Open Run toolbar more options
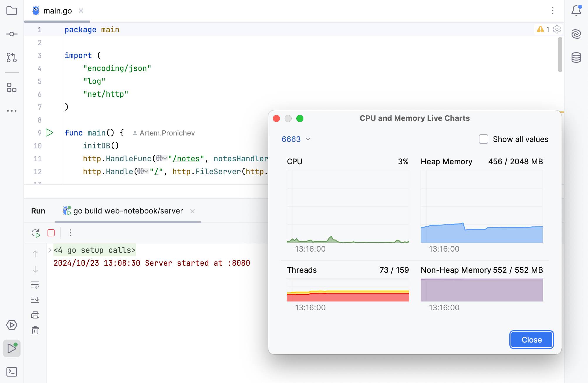The image size is (588, 383). click(x=70, y=233)
